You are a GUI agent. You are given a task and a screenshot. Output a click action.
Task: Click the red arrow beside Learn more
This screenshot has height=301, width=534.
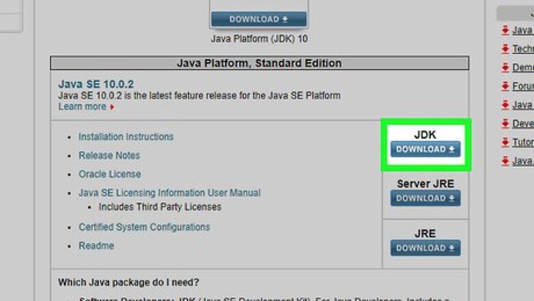point(112,107)
